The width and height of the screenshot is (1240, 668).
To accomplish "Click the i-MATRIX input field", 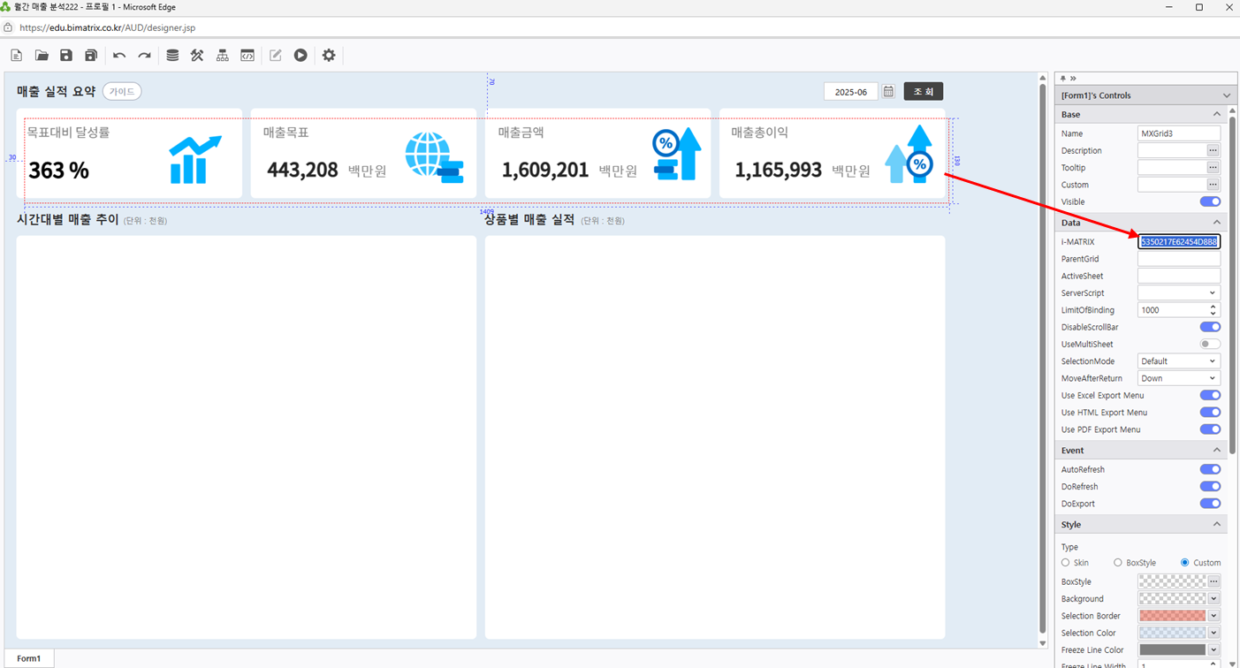I will pyautogui.click(x=1178, y=242).
